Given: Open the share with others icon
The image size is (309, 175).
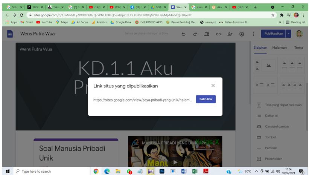Looking at the screenshot, I should pos(230,34).
